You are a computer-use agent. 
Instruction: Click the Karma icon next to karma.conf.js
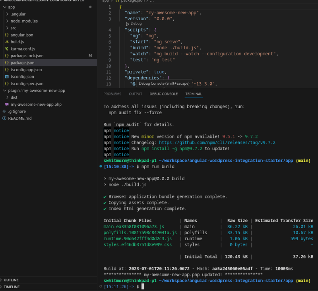click(7, 48)
